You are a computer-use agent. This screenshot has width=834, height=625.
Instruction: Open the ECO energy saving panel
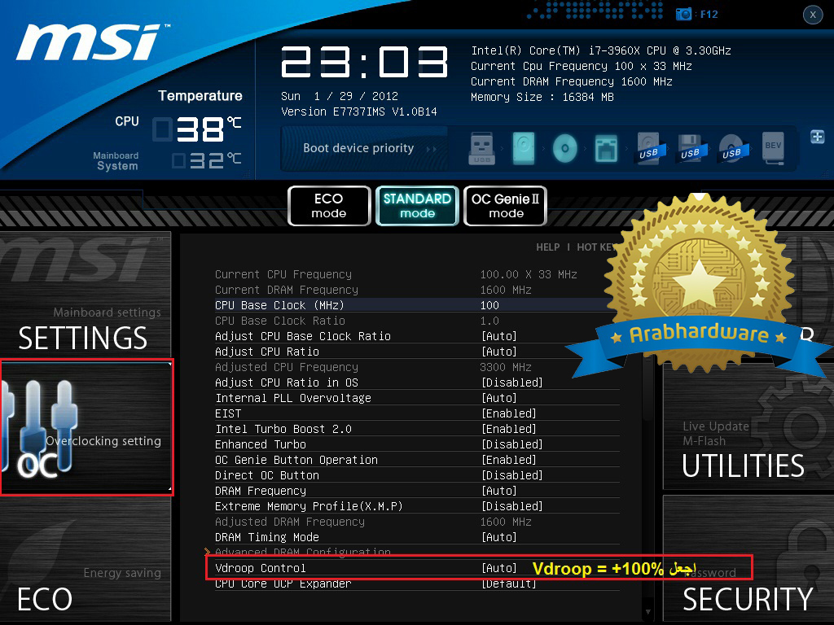(x=85, y=560)
